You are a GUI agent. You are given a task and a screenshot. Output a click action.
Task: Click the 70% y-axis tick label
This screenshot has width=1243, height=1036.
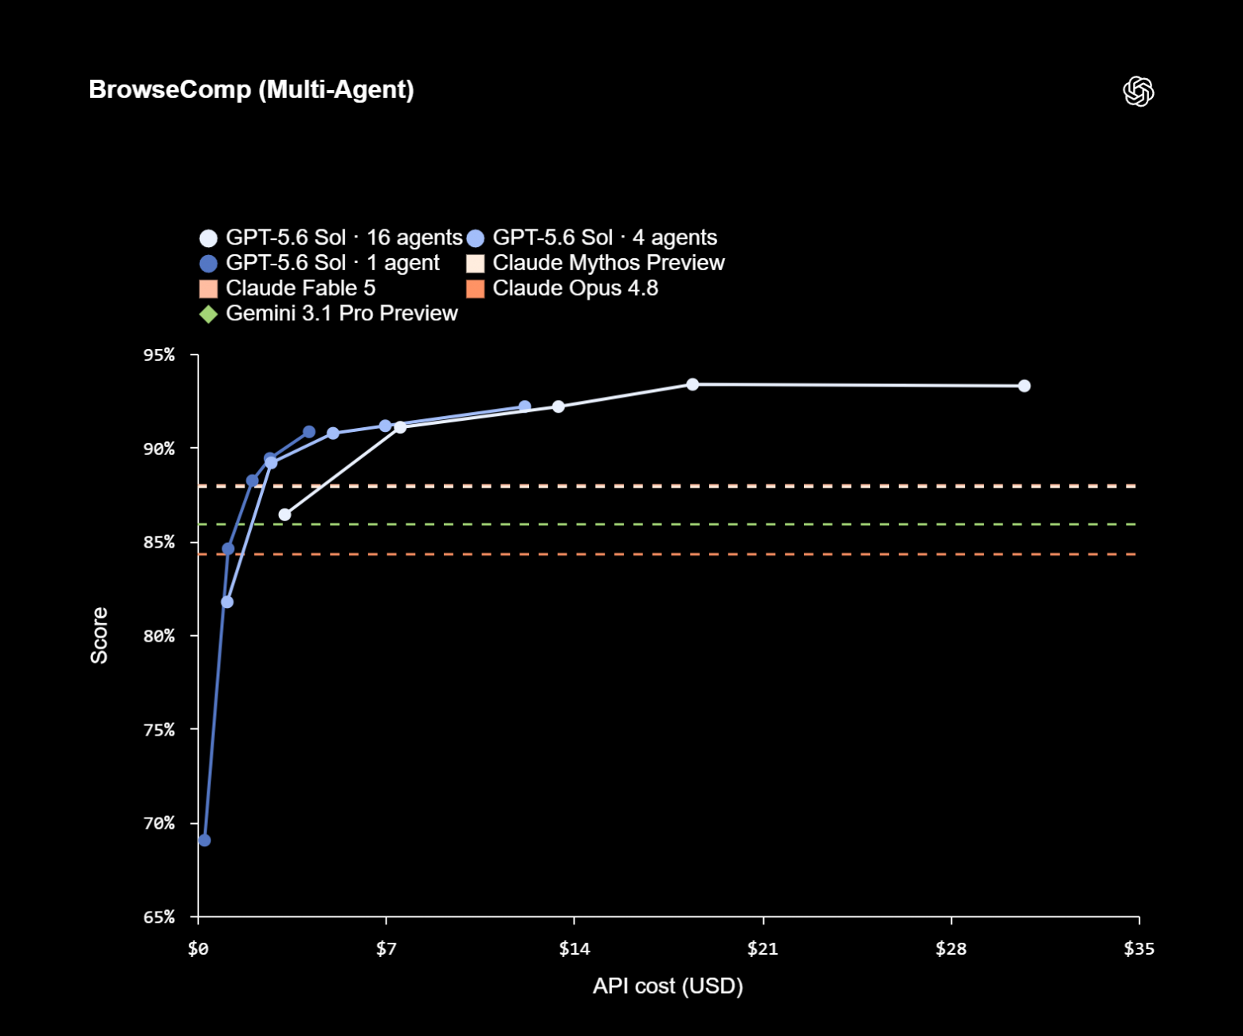tap(159, 824)
